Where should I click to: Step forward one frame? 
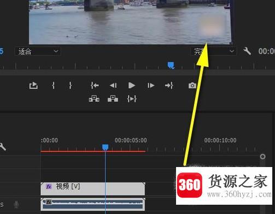[x=151, y=85]
